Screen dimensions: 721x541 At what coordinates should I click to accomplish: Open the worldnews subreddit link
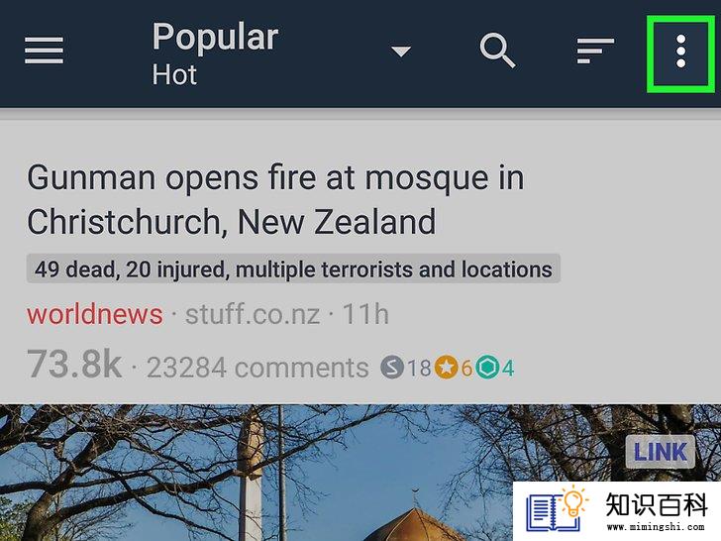95,314
